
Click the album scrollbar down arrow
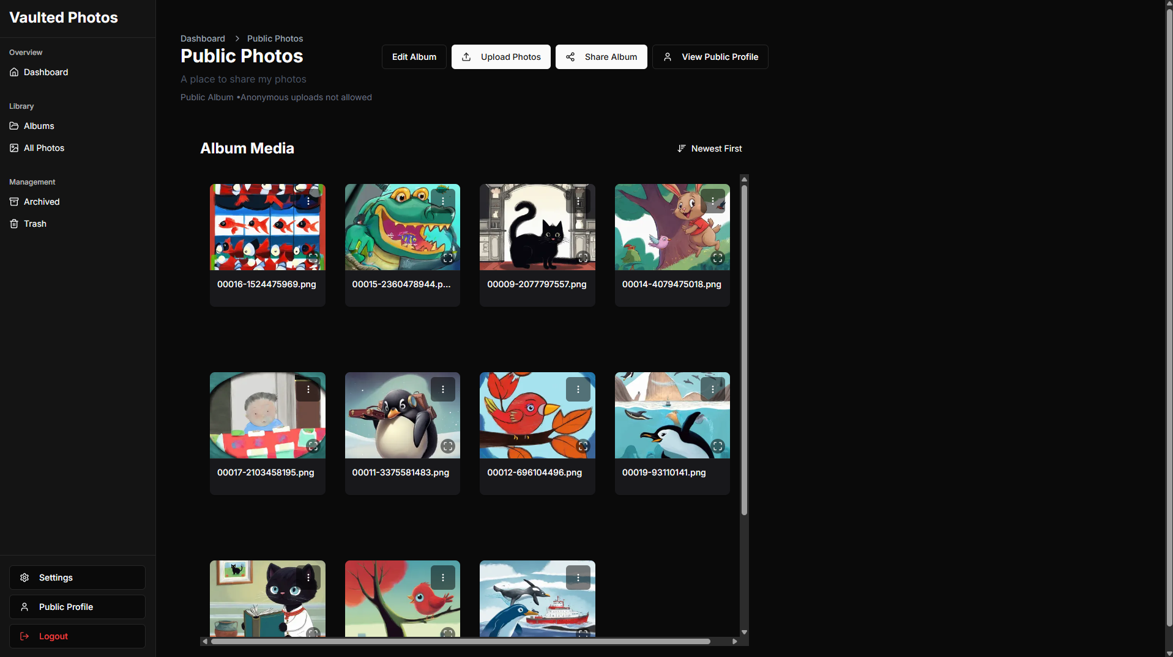(x=744, y=633)
